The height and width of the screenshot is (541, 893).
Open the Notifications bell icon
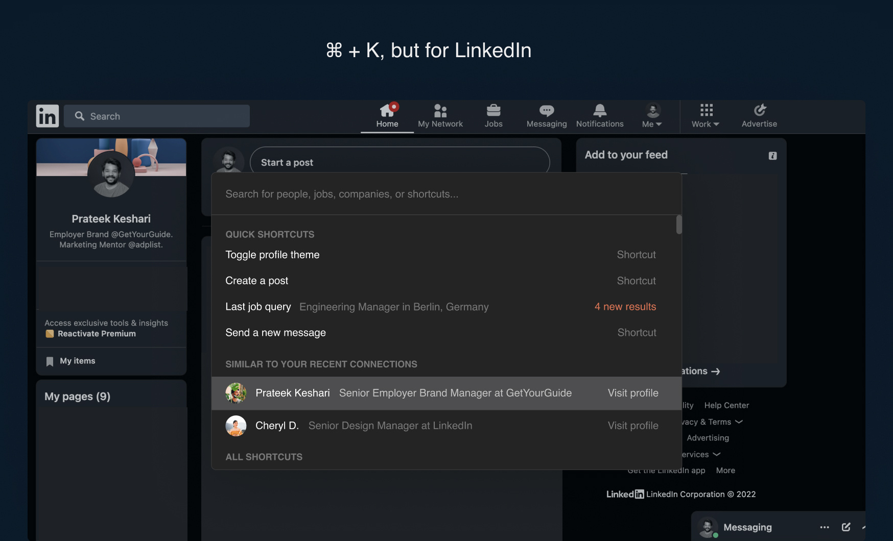pos(600,110)
